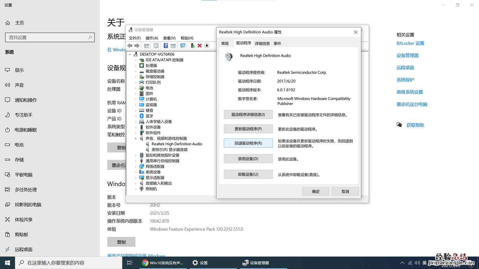The width and height of the screenshot is (479, 269).
Task: Click the 重命名这台电脑 link
Action: 412,104
